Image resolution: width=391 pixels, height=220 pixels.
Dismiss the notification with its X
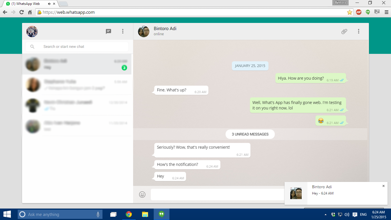pos(384,186)
